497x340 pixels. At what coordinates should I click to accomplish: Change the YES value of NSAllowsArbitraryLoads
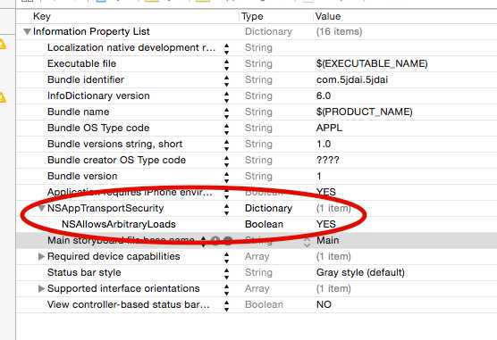coord(326,224)
